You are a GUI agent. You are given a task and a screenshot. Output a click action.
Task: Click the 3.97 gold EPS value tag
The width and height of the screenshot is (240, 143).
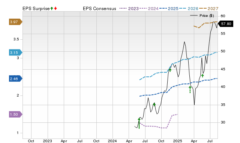click(x=16, y=22)
